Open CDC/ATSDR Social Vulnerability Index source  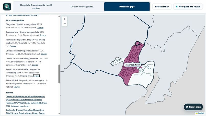[26, 101]
